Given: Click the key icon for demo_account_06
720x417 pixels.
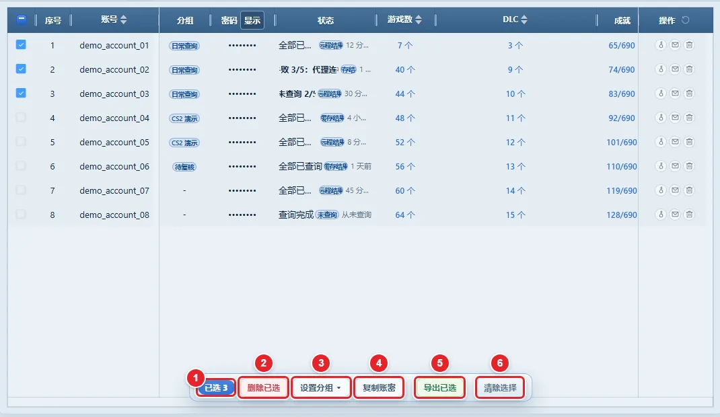Looking at the screenshot, I should click(661, 166).
